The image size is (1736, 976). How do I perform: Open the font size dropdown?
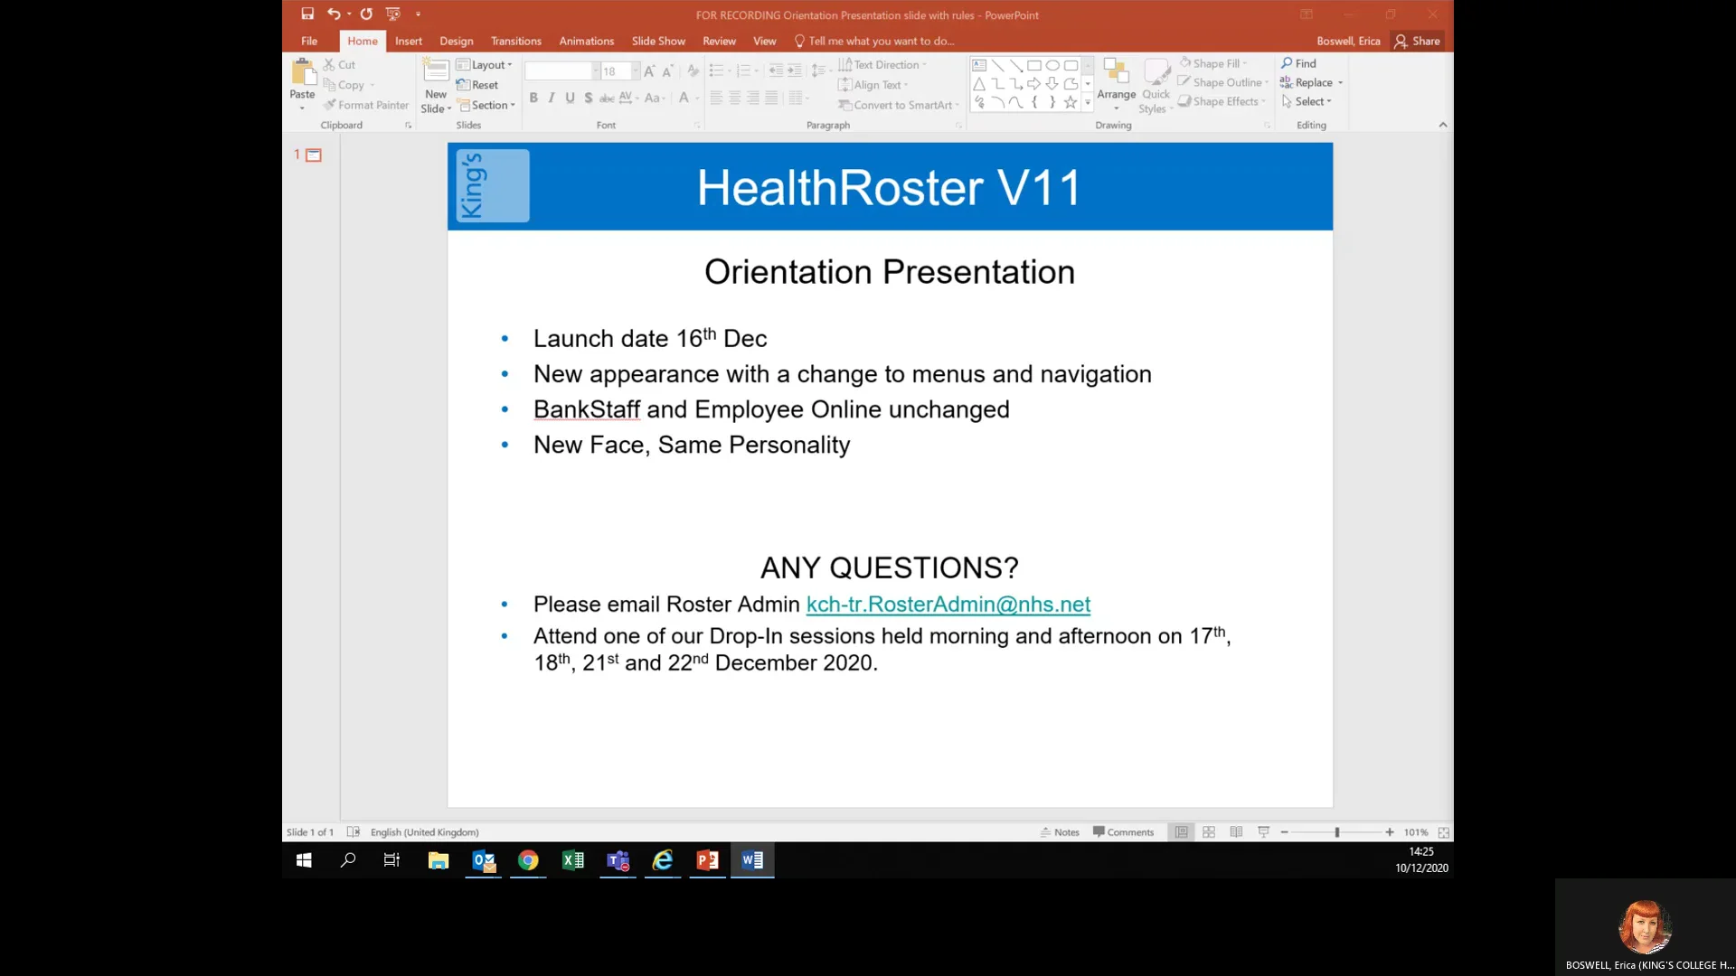[x=636, y=71]
